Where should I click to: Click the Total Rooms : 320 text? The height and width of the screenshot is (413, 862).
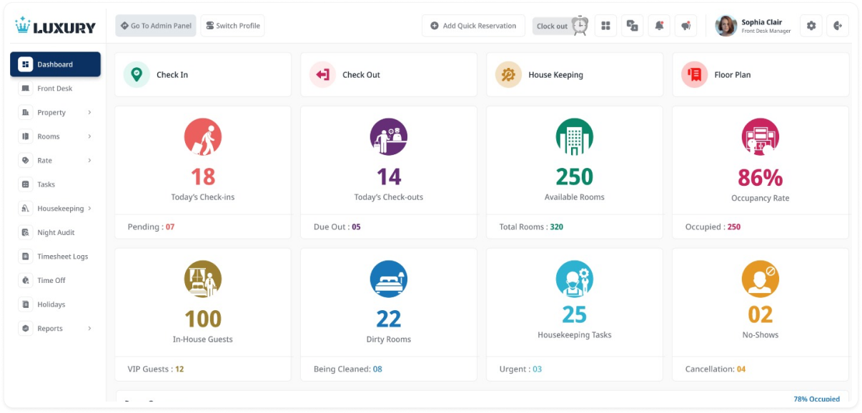click(x=531, y=227)
